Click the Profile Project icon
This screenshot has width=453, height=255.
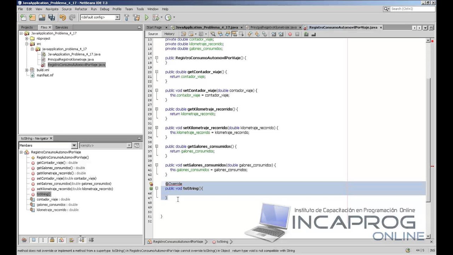168,17
